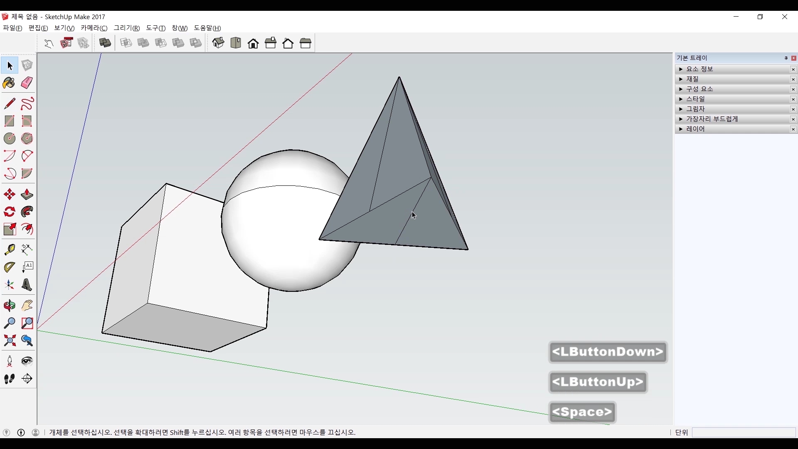Image resolution: width=798 pixels, height=449 pixels.
Task: Select the Protractor tool
Action: point(10,267)
